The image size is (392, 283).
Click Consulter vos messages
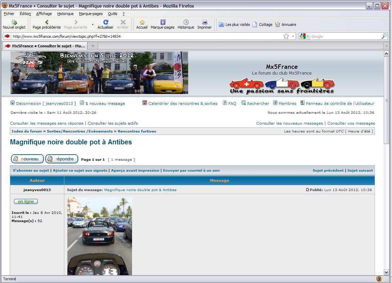351,123
